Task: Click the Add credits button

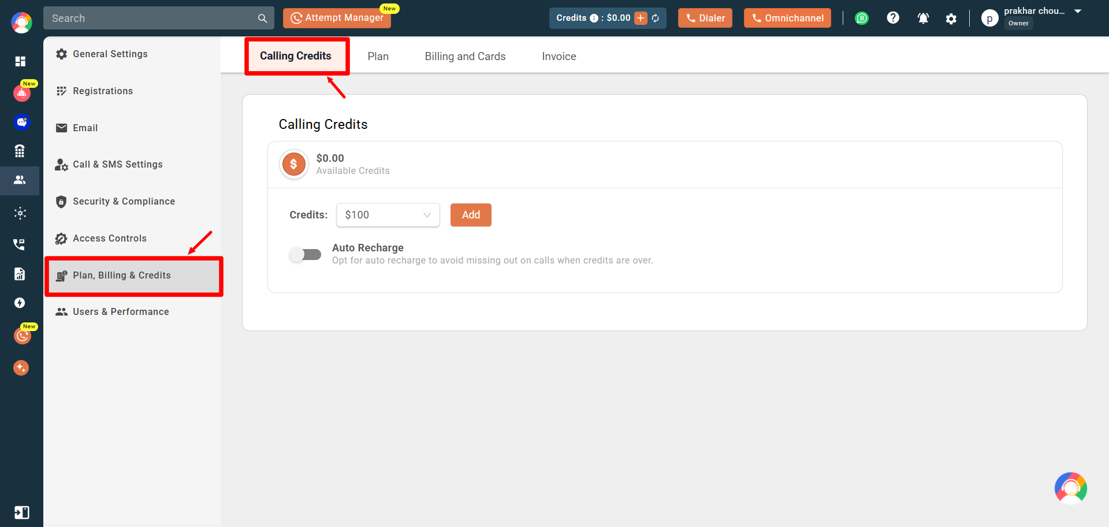Action: point(471,215)
